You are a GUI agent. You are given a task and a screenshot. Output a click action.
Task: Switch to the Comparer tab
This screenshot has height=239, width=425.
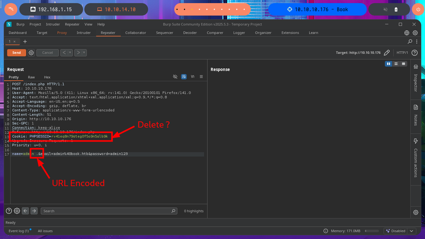click(x=215, y=33)
